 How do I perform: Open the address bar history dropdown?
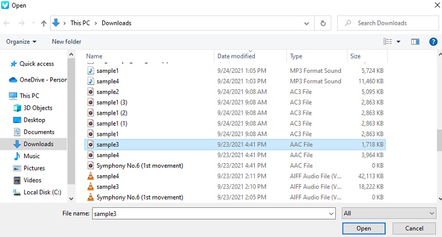306,23
